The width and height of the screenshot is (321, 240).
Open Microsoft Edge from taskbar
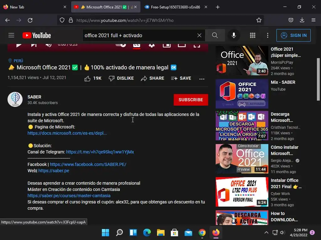pyautogui.click(x=147, y=232)
